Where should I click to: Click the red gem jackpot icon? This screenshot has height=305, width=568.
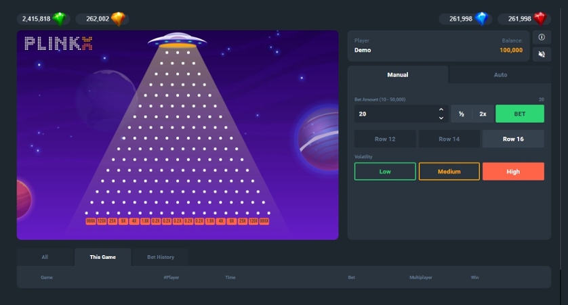(540, 19)
